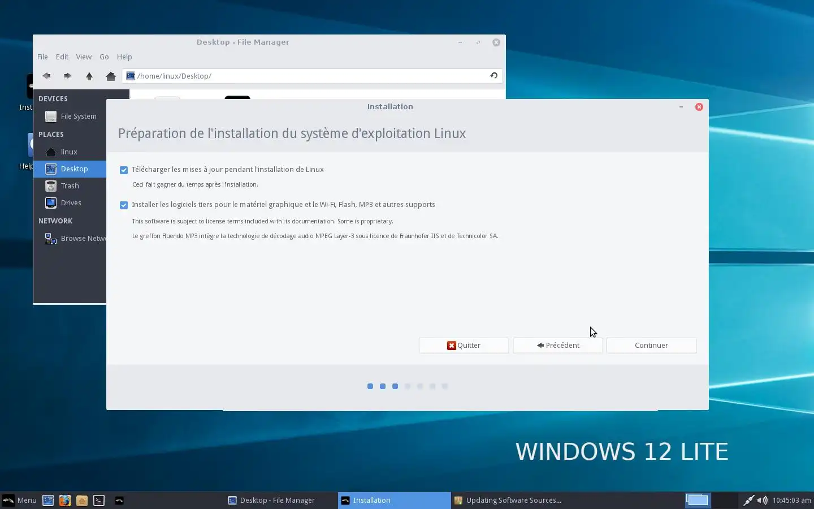This screenshot has width=814, height=509.
Task: Click the Menu button on taskbar
Action: [x=20, y=501]
